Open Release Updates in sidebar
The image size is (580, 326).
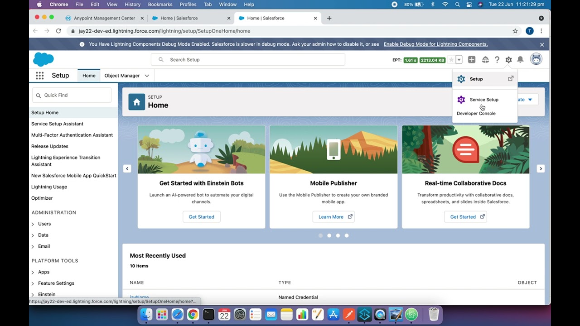point(50,146)
